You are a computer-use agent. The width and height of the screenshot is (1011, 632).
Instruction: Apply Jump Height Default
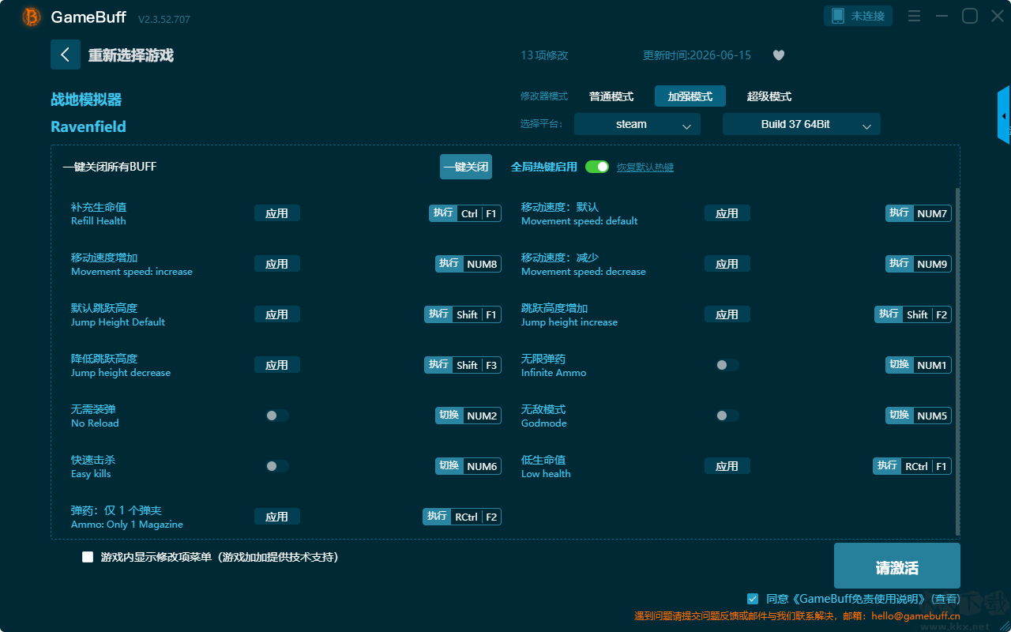[276, 314]
